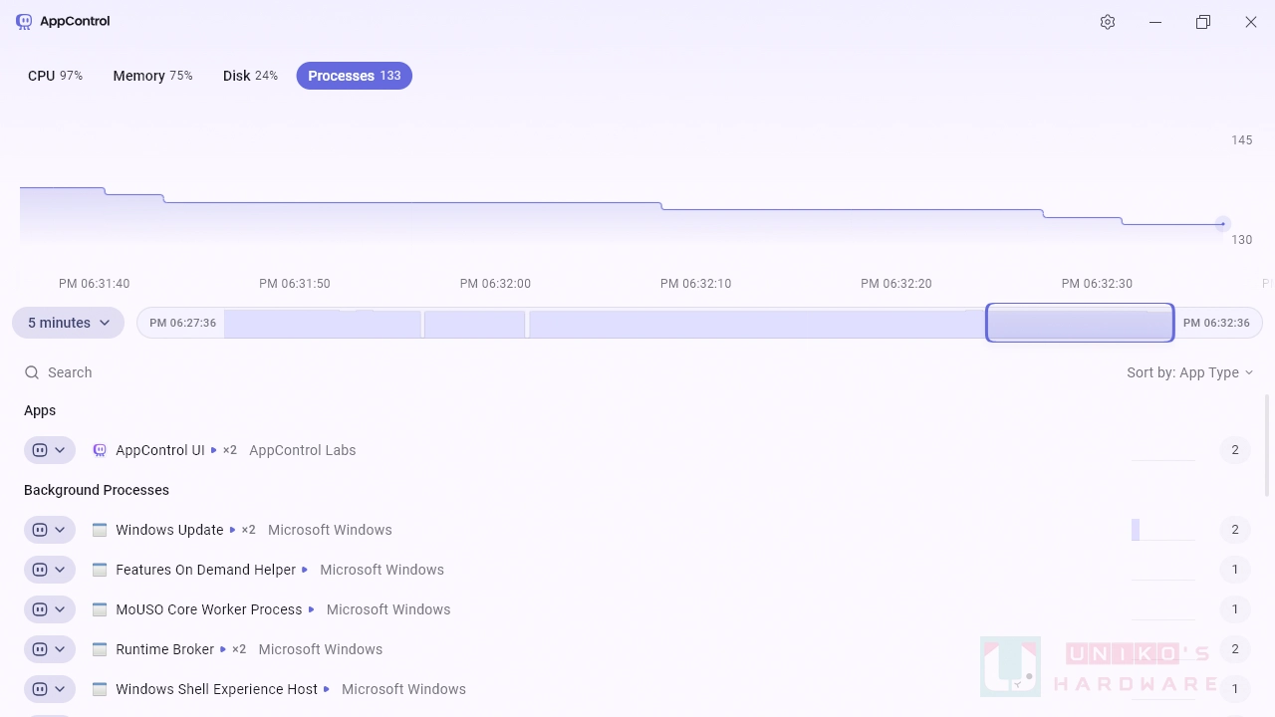Click the highlighted timeline range selector
The height and width of the screenshot is (717, 1275).
coord(1080,323)
